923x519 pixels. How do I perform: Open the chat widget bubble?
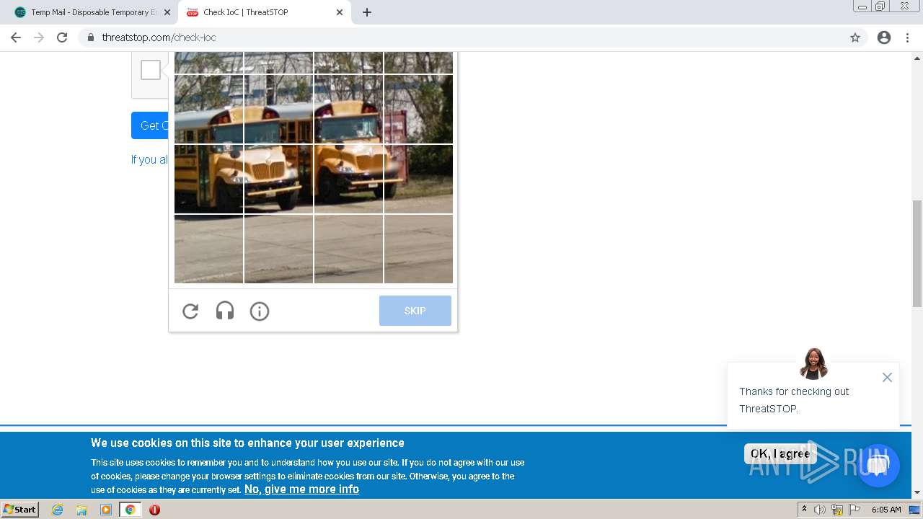click(x=878, y=465)
